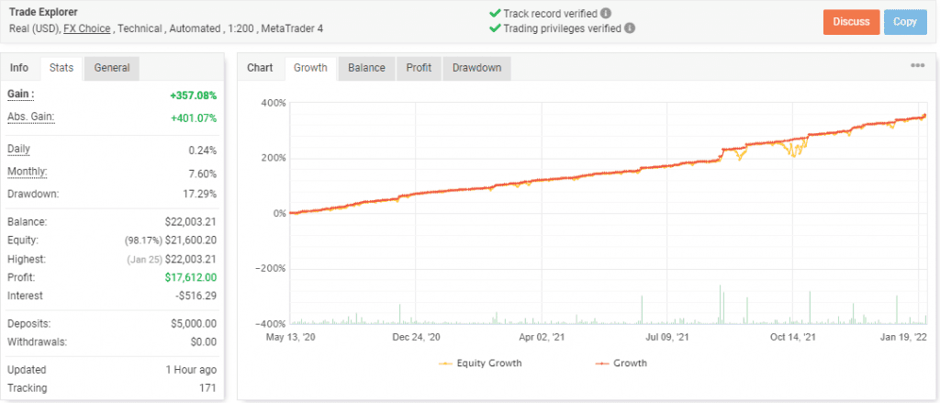Screen dimensions: 940x403
Task: Open the Profit chart tab
Action: [419, 68]
